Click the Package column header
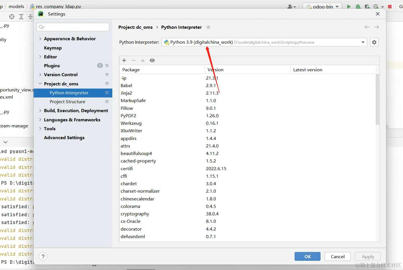403x270 pixels. [162, 70]
